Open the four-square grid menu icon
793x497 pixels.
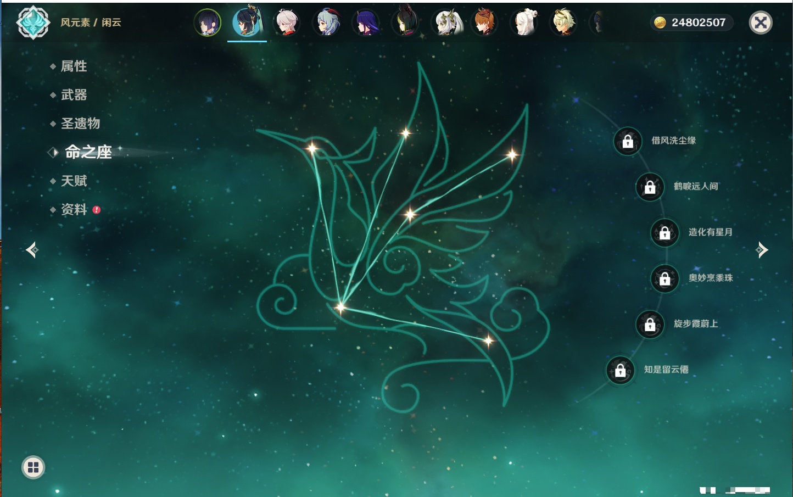tap(33, 467)
